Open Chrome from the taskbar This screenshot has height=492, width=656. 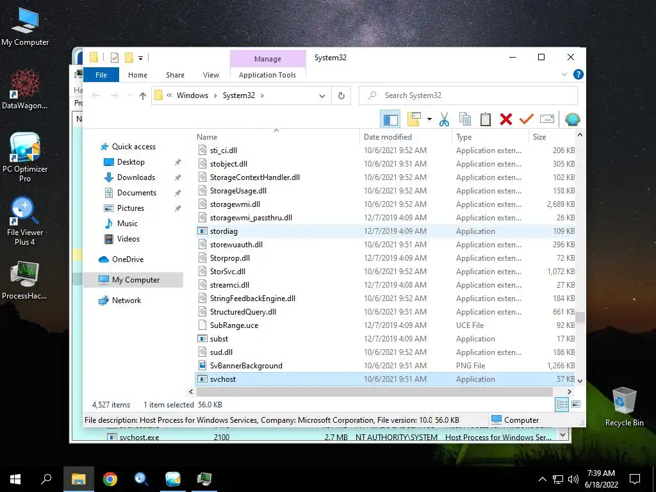tap(110, 479)
